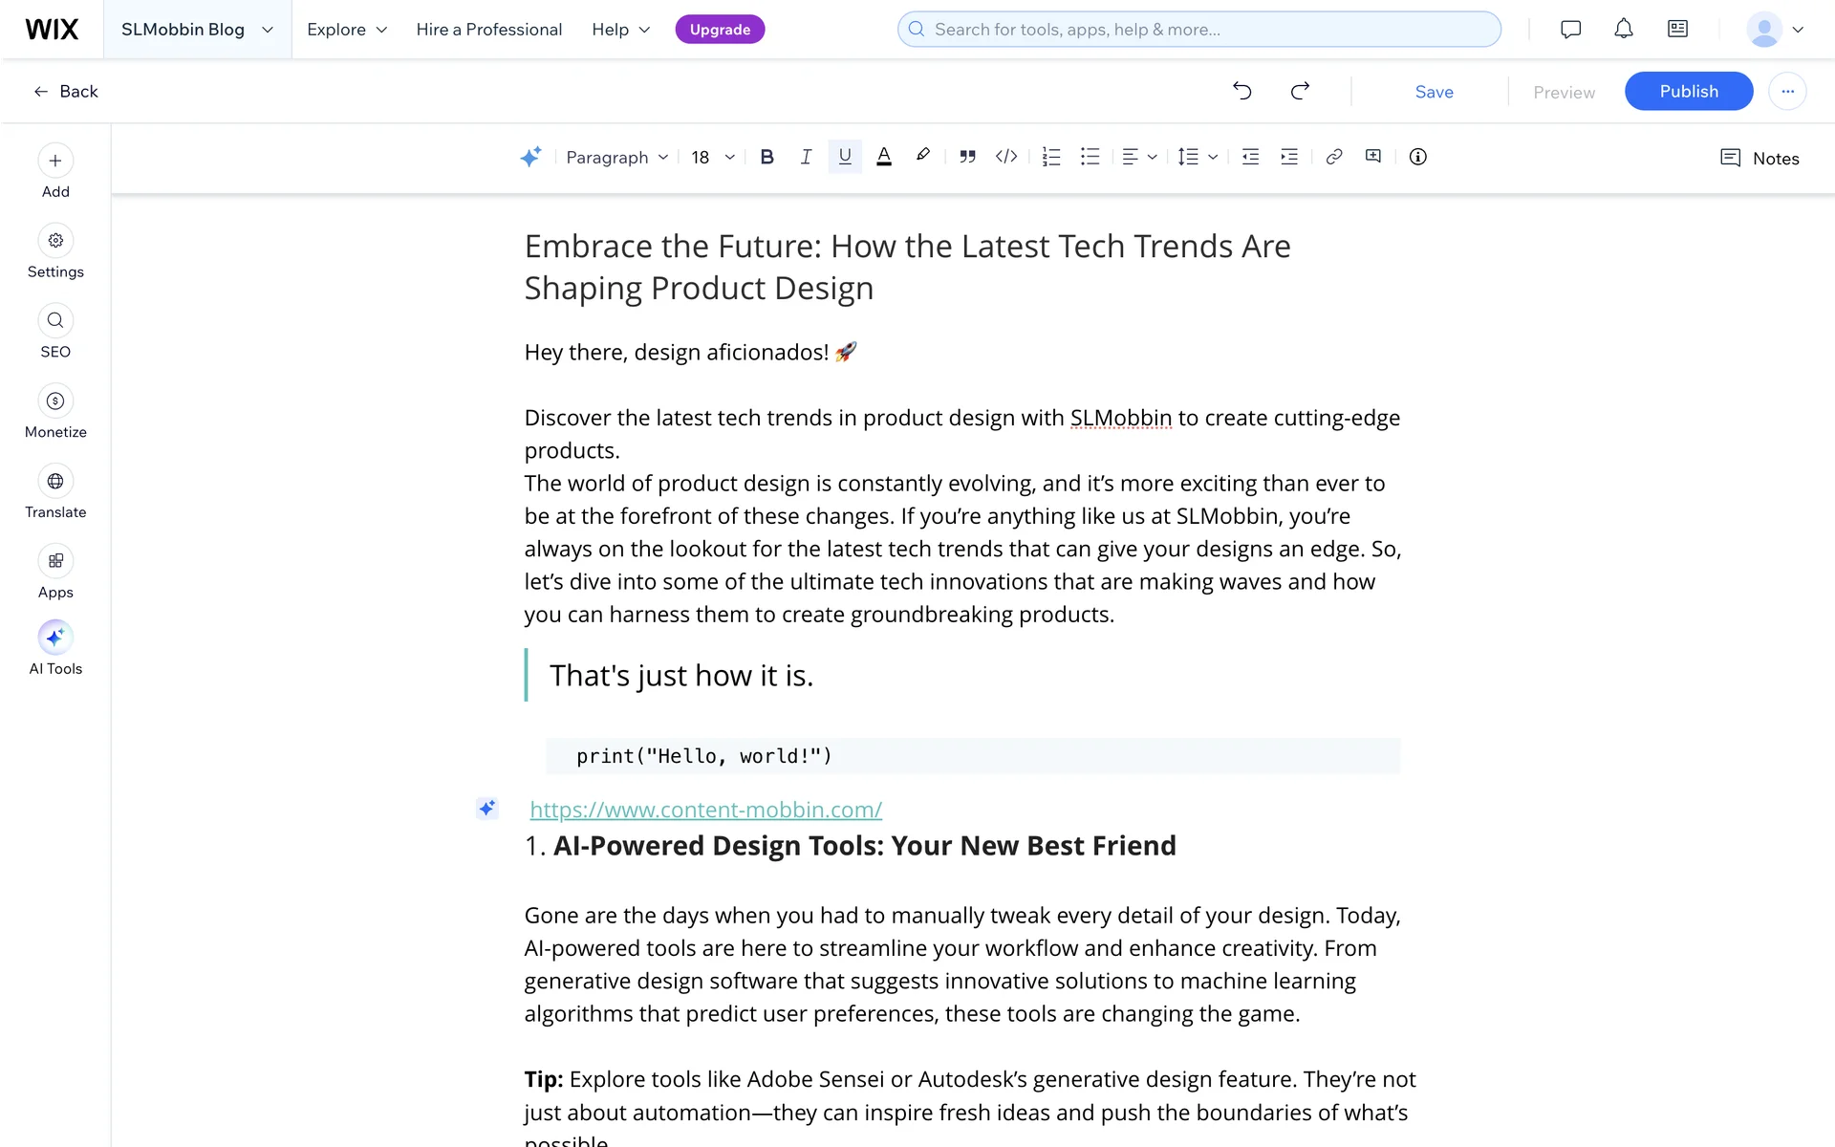Open the font size 18 dropdown
Viewport: 1835px width, 1147px height.
713,158
